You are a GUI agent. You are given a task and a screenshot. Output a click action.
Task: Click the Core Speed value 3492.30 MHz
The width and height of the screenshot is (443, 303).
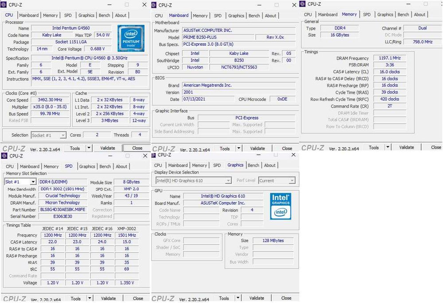click(x=50, y=100)
